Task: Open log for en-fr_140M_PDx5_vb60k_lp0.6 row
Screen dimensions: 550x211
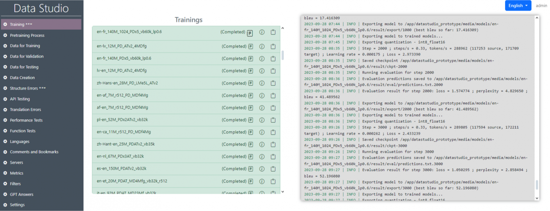Action: tap(251, 59)
